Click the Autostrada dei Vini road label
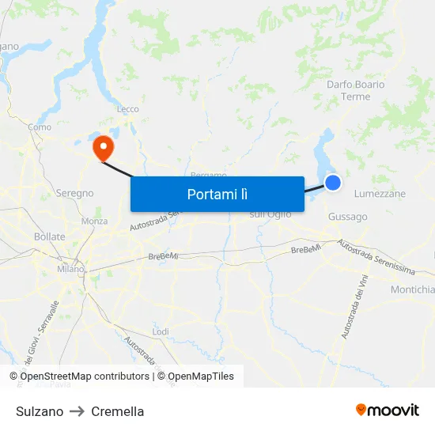 pyautogui.click(x=355, y=307)
